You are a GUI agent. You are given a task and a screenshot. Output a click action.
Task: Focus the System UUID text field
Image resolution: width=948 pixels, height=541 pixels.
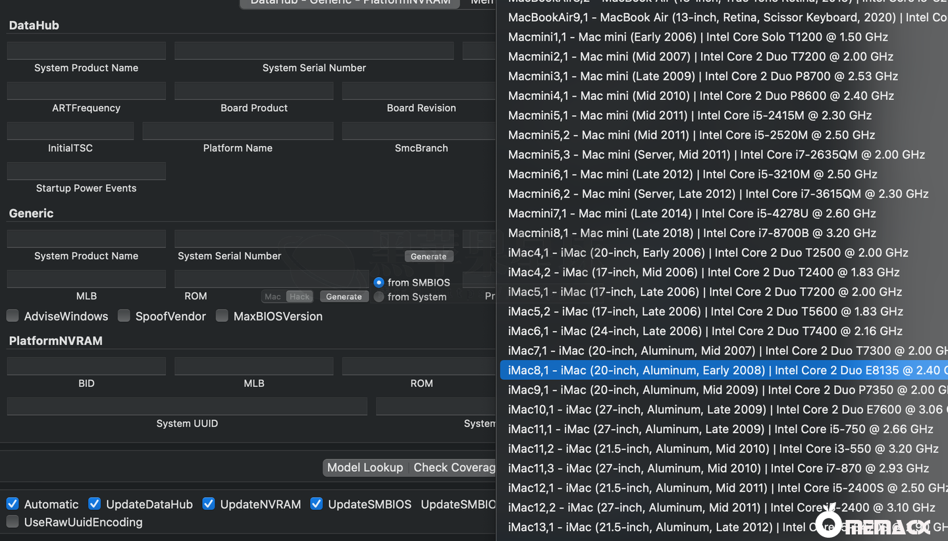(187, 407)
